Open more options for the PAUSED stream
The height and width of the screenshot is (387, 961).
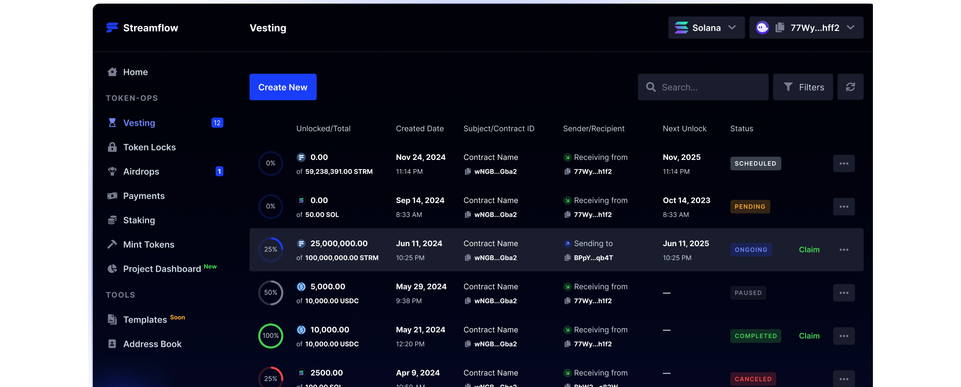[843, 293]
